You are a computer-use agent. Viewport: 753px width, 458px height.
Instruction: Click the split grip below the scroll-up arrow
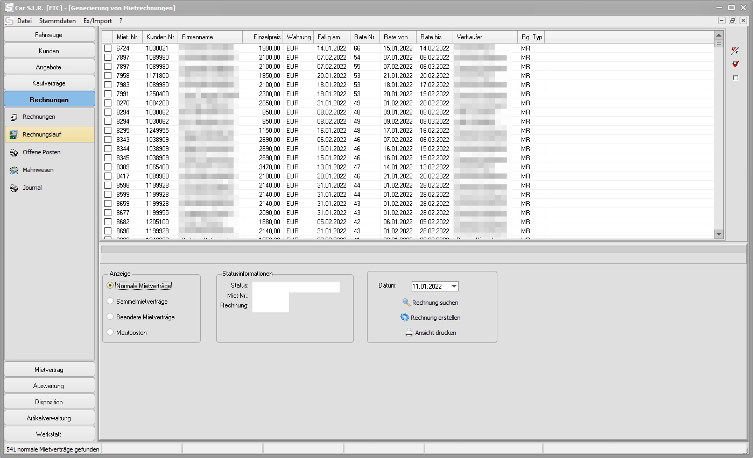click(x=719, y=44)
